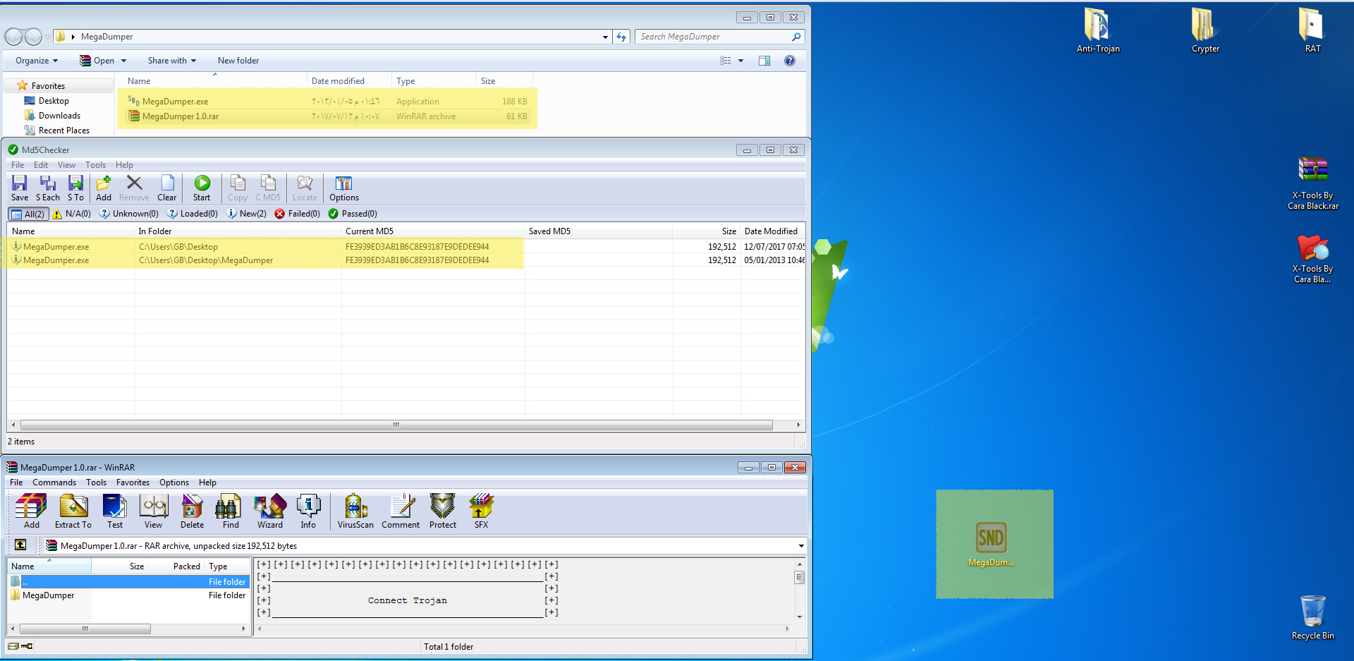The width and height of the screenshot is (1354, 661).
Task: Open the Tools menu in Md5Checker
Action: [96, 165]
